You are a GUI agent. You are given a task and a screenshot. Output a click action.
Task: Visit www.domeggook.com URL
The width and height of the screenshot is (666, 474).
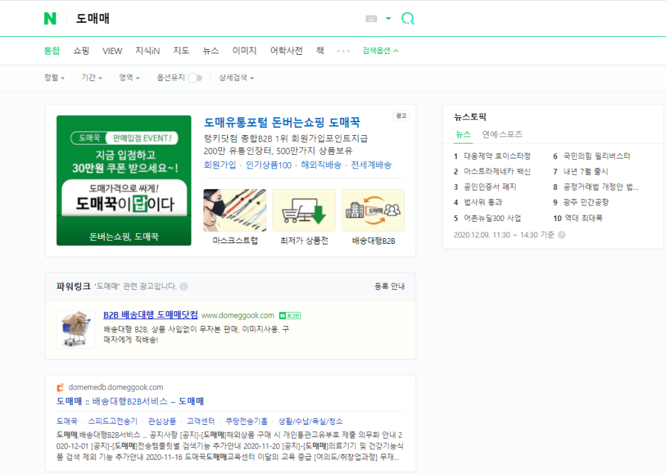[x=238, y=316]
